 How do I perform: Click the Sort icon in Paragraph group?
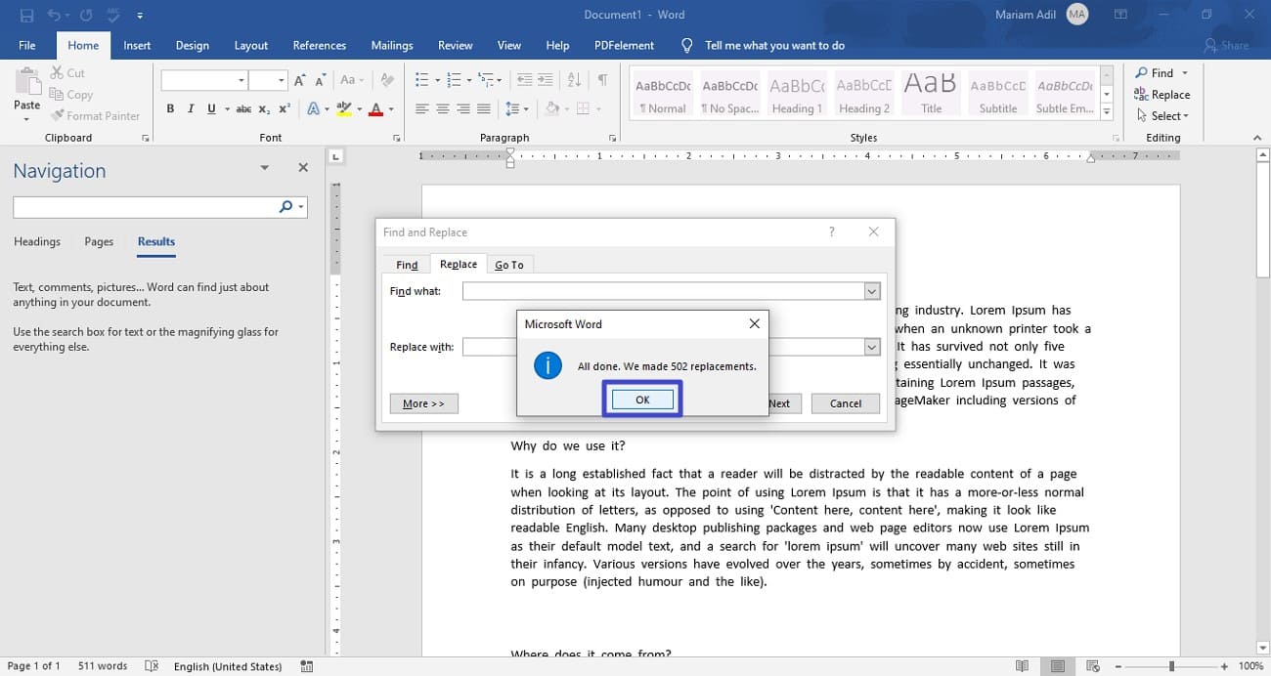pos(574,80)
